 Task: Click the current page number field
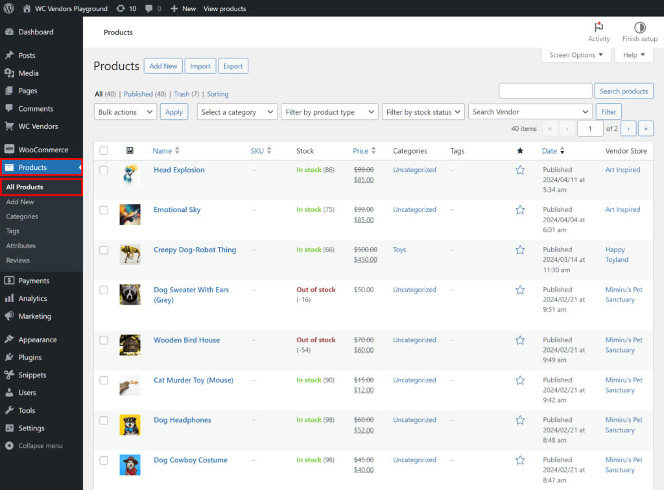pyautogui.click(x=590, y=128)
